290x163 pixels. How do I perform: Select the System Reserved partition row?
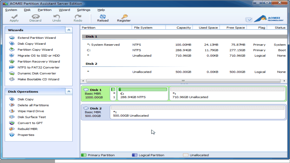[x=184, y=45]
